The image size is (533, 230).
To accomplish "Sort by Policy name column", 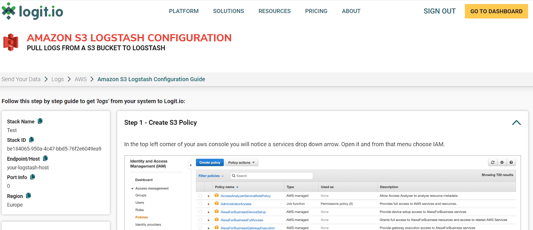I will click(227, 187).
